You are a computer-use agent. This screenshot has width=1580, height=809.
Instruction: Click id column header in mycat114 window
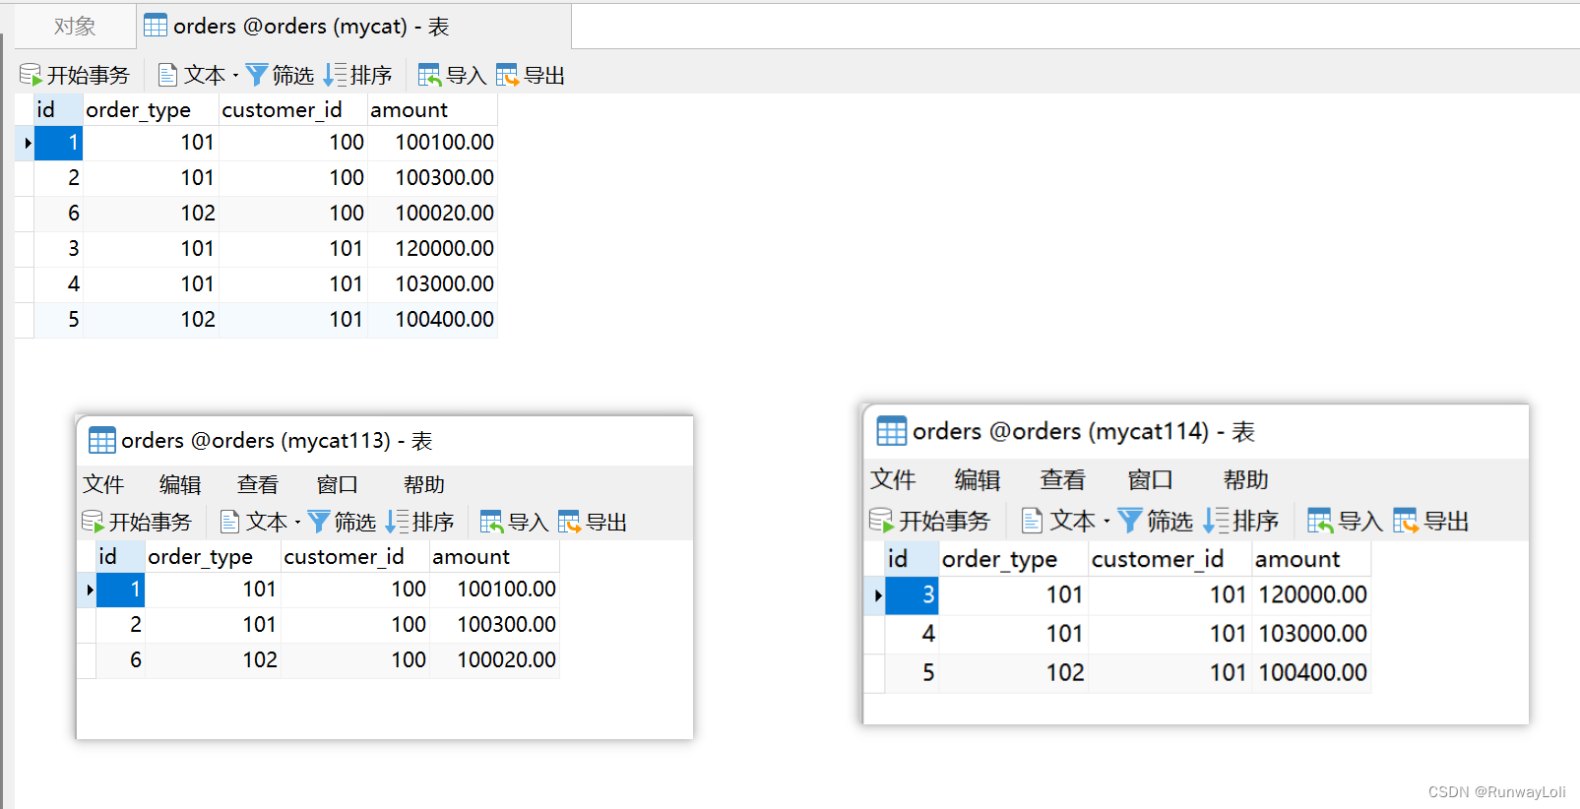[912, 559]
